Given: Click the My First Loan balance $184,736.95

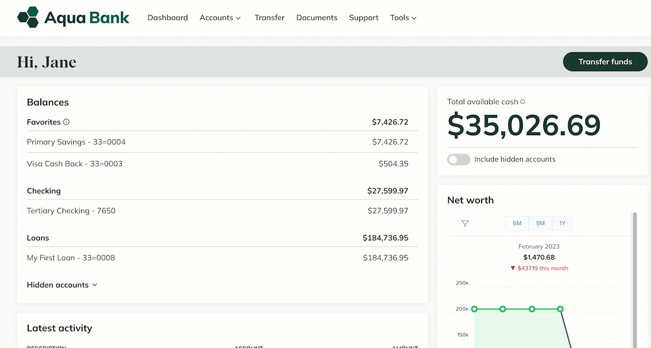Looking at the screenshot, I should tap(386, 258).
